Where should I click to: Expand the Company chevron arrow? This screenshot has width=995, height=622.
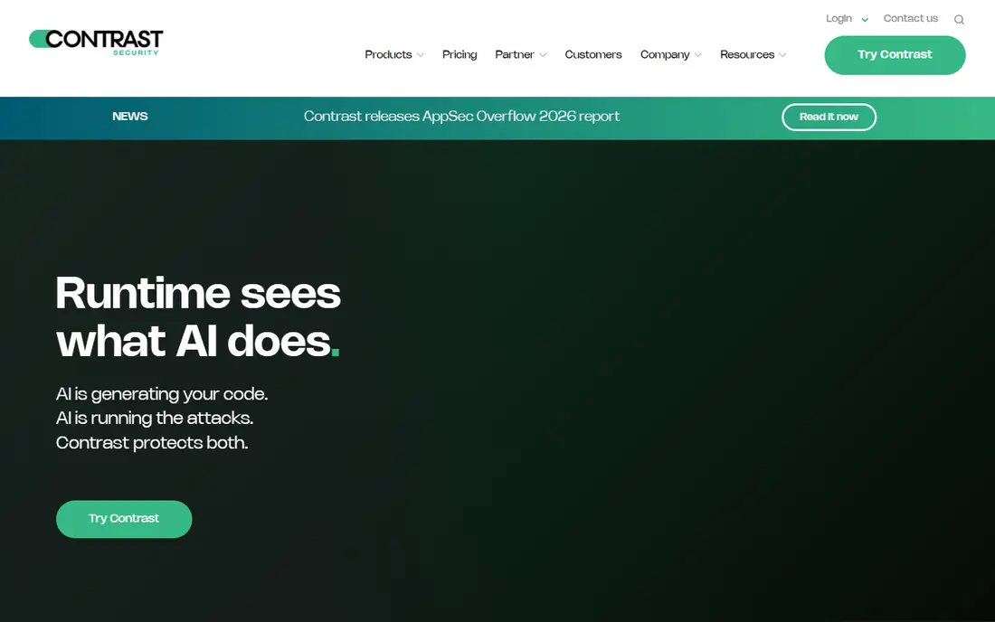(698, 55)
